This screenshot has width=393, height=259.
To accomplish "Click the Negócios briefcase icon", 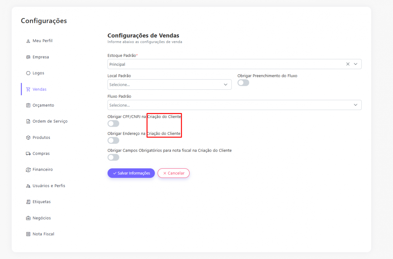I will tap(28, 218).
